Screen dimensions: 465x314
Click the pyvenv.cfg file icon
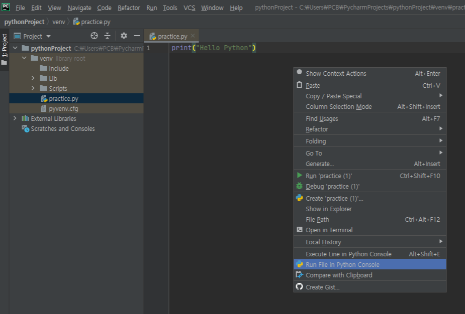pyautogui.click(x=44, y=109)
